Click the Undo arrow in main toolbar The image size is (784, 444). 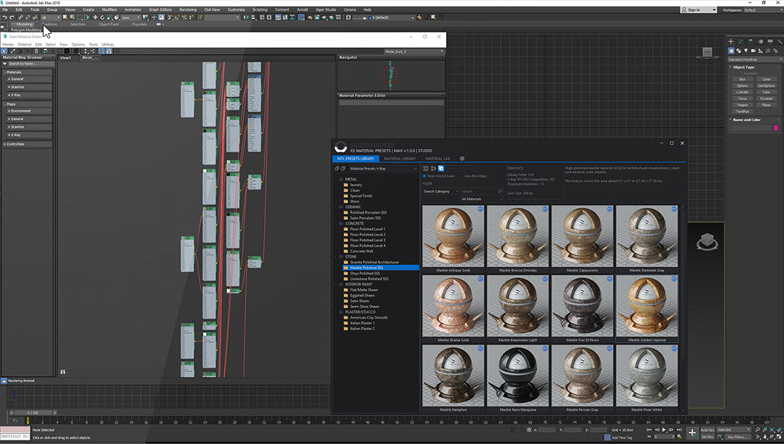4,17
